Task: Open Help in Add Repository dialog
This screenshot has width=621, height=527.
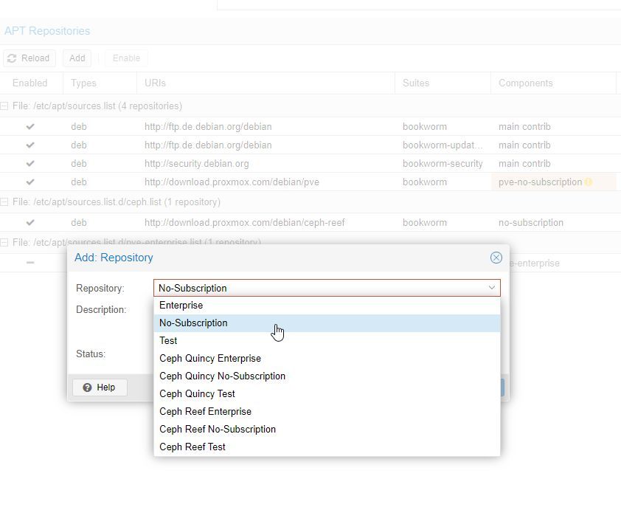Action: click(x=100, y=387)
